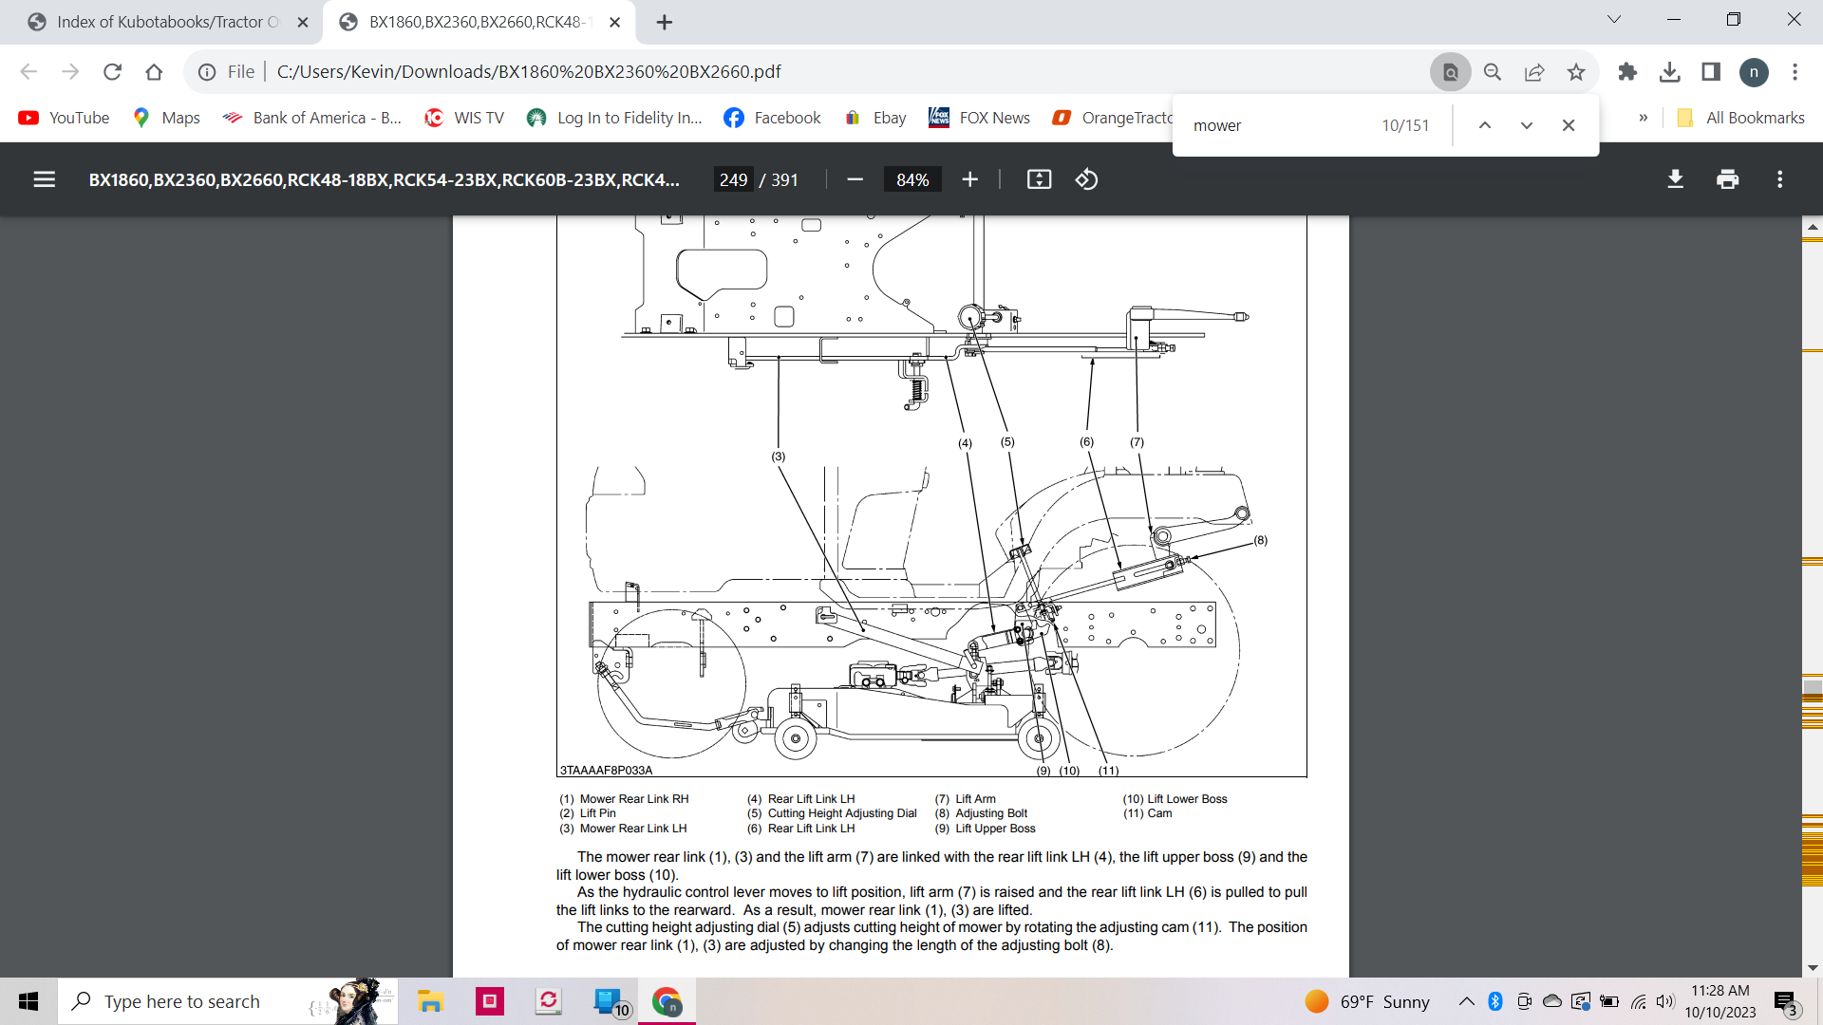Screen dimensions: 1823x1025
Task: Toggle Chrome side panel
Action: click(1711, 71)
